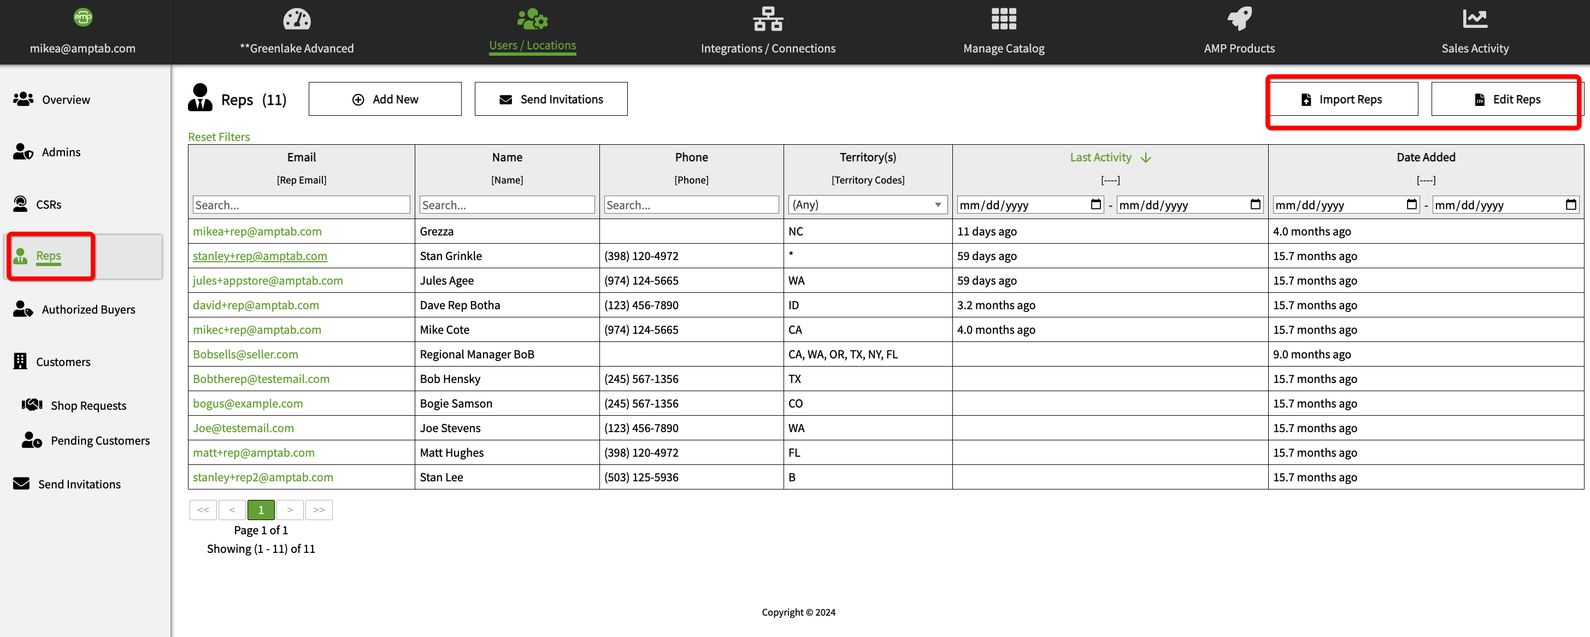The image size is (1590, 637).
Task: Click the Add New rep button
Action: pyautogui.click(x=385, y=99)
